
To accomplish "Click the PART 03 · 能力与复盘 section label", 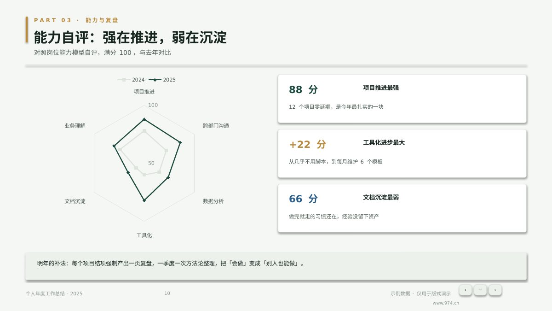I will point(76,20).
